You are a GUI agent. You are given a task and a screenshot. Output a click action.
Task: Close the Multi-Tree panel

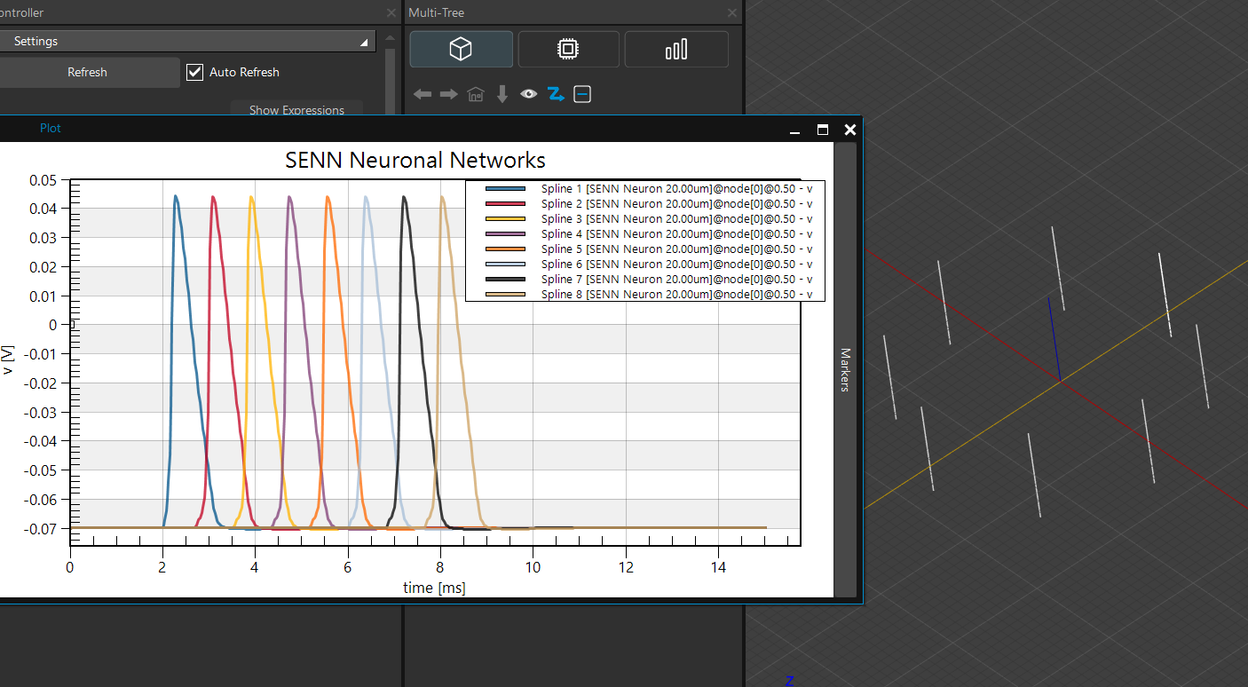tap(732, 13)
